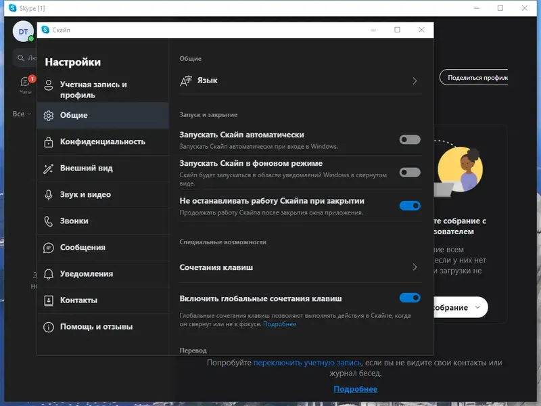Screen dimensions: 541x406
Task: Open the Собрание dropdown arrow
Action: coord(476,307)
